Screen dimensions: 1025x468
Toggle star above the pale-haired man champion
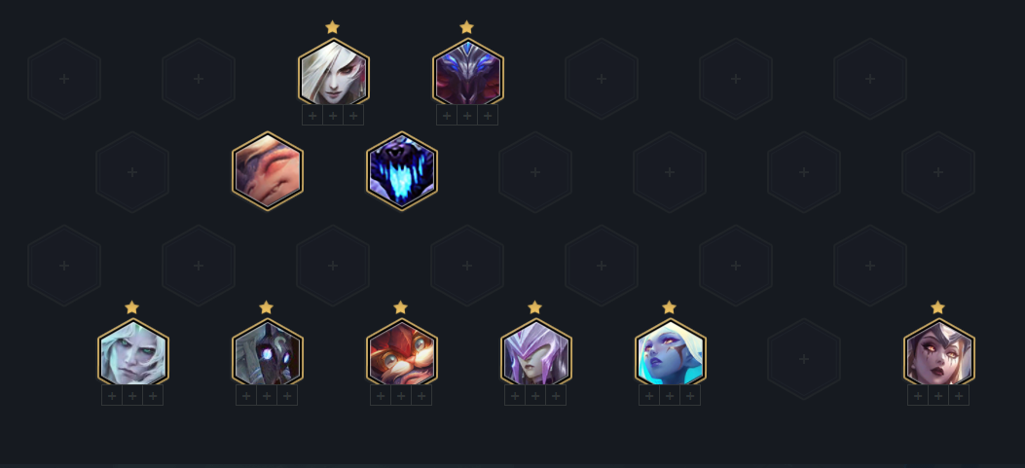[131, 307]
